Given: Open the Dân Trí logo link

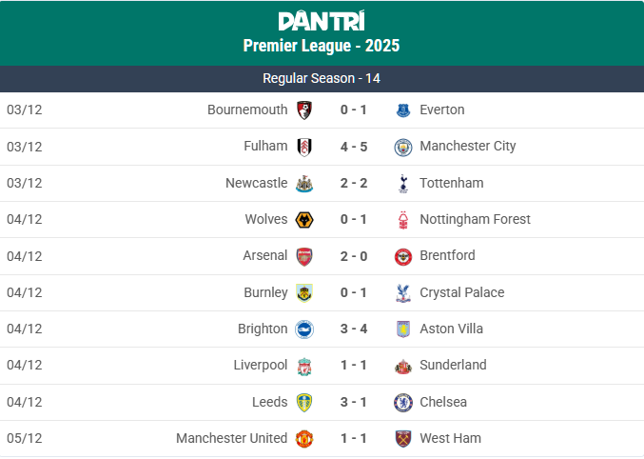Looking at the screenshot, I should tap(322, 21).
